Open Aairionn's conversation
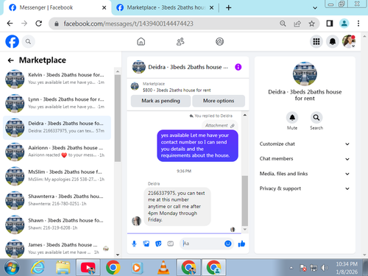368x276 pixels. [57, 152]
